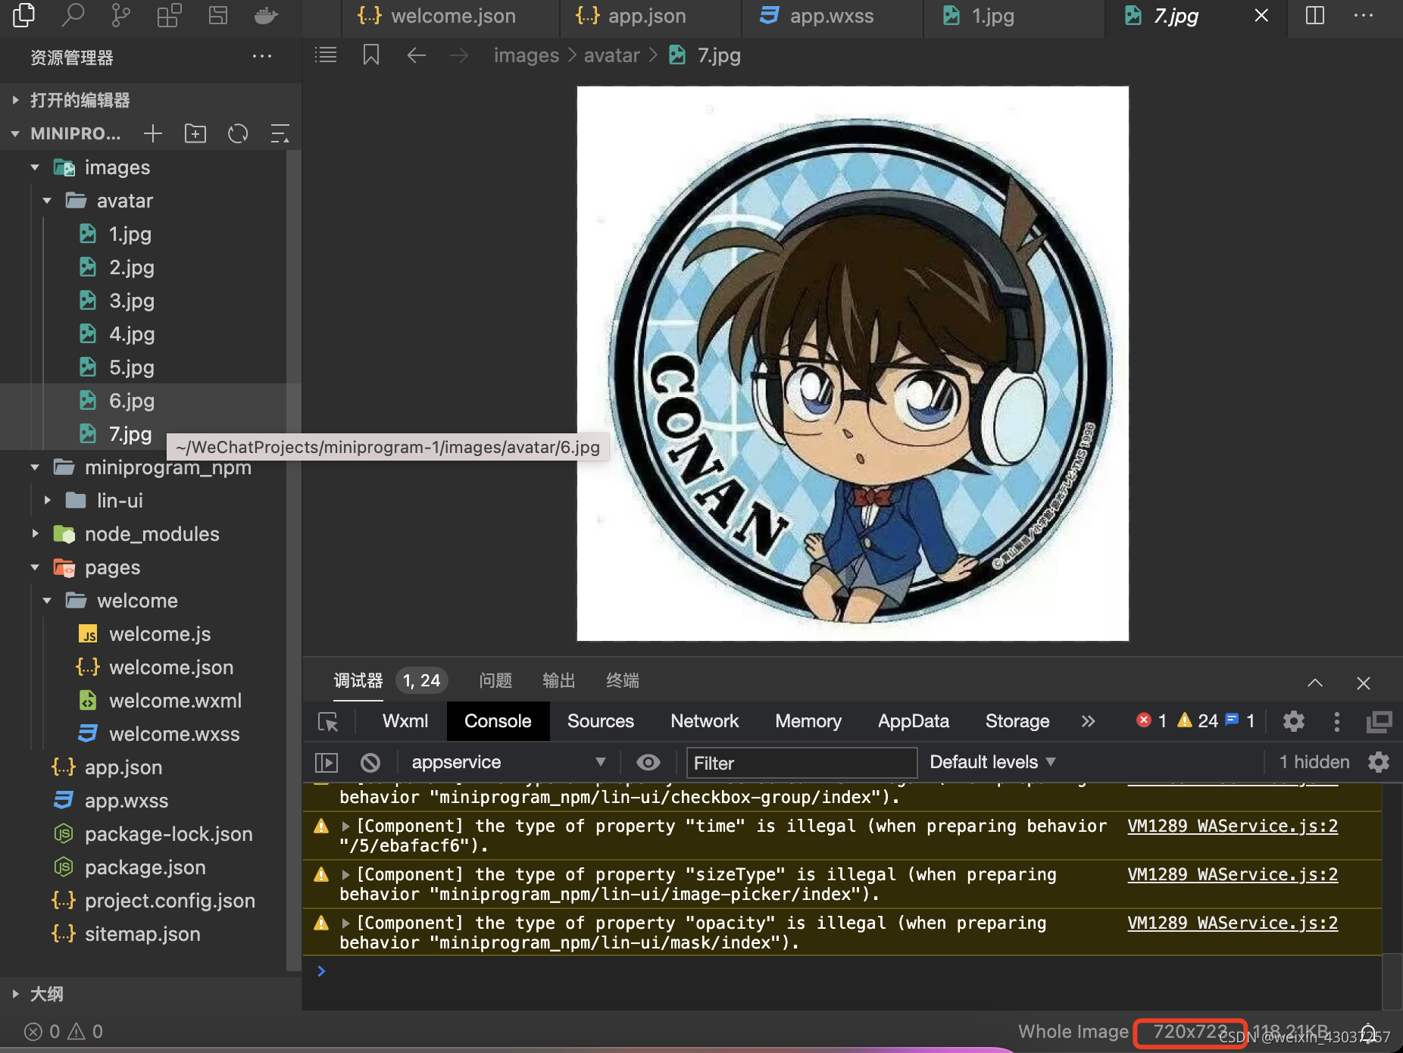Open the Source Control branch icon
This screenshot has height=1053, width=1403.
coord(120,15)
